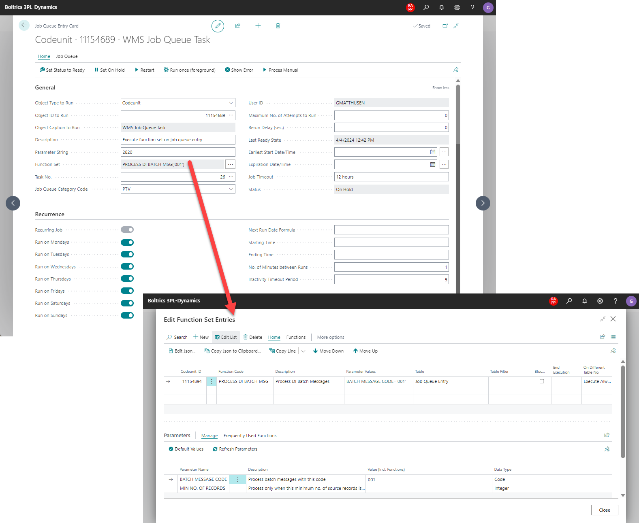The width and height of the screenshot is (639, 523).
Task: Go to the previous record with the left arrow
Action: [x=13, y=203]
